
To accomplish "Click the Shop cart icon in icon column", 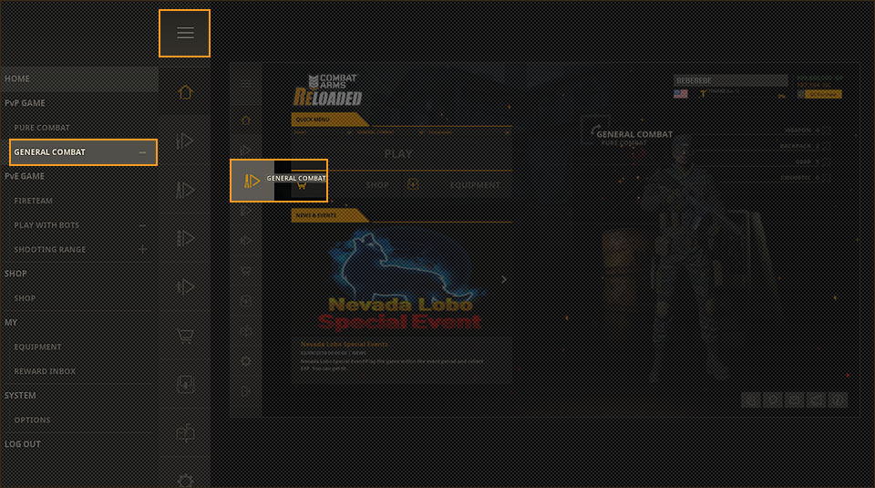I will pos(185,336).
